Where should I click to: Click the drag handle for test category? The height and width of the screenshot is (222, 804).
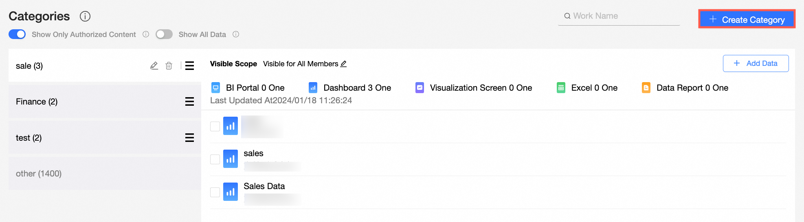point(189,138)
